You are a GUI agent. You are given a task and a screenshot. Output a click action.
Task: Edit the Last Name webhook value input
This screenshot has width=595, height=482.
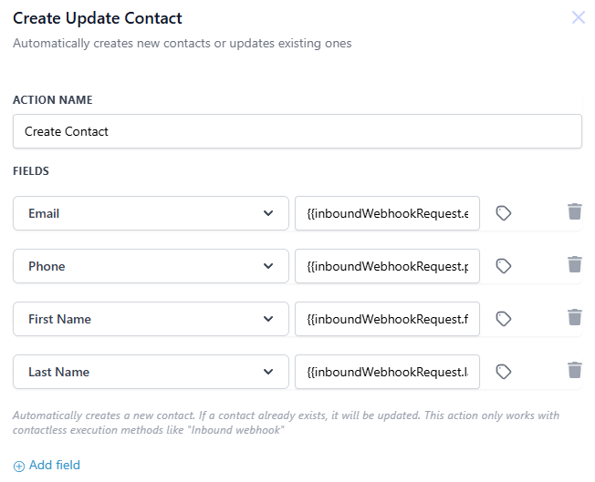tap(388, 372)
